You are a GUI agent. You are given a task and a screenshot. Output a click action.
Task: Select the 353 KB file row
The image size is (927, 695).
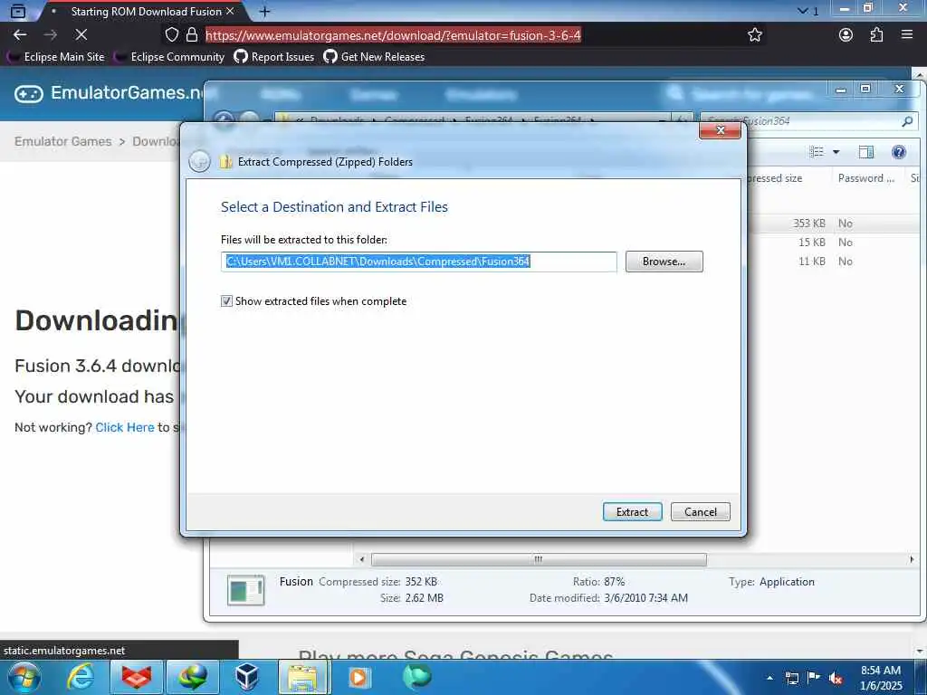pyautogui.click(x=834, y=224)
